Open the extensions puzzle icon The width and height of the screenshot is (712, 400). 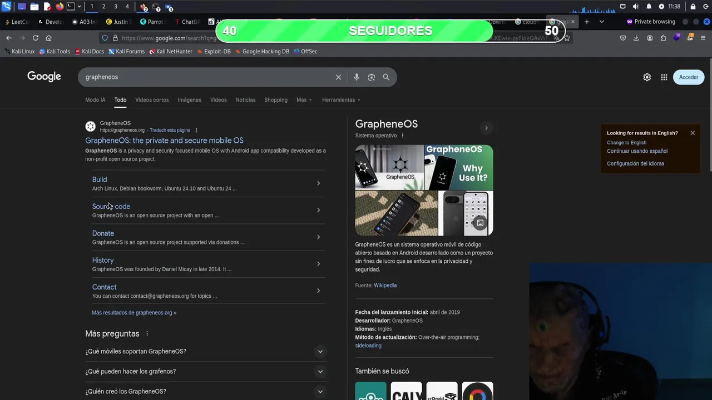(x=663, y=38)
